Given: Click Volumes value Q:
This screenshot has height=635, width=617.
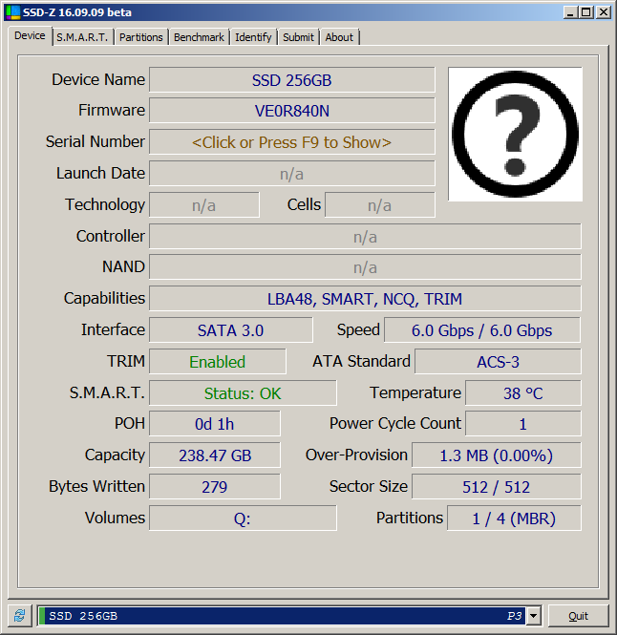Looking at the screenshot, I should [243, 518].
